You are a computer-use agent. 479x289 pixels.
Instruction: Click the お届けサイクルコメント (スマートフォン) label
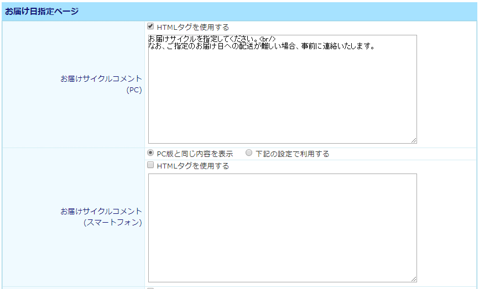(101, 217)
